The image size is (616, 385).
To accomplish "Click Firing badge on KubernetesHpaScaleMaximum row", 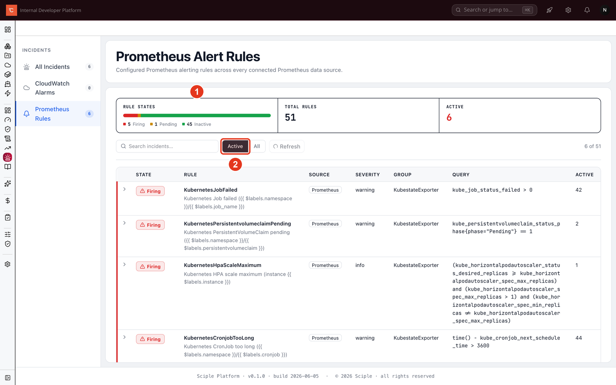I will point(150,266).
